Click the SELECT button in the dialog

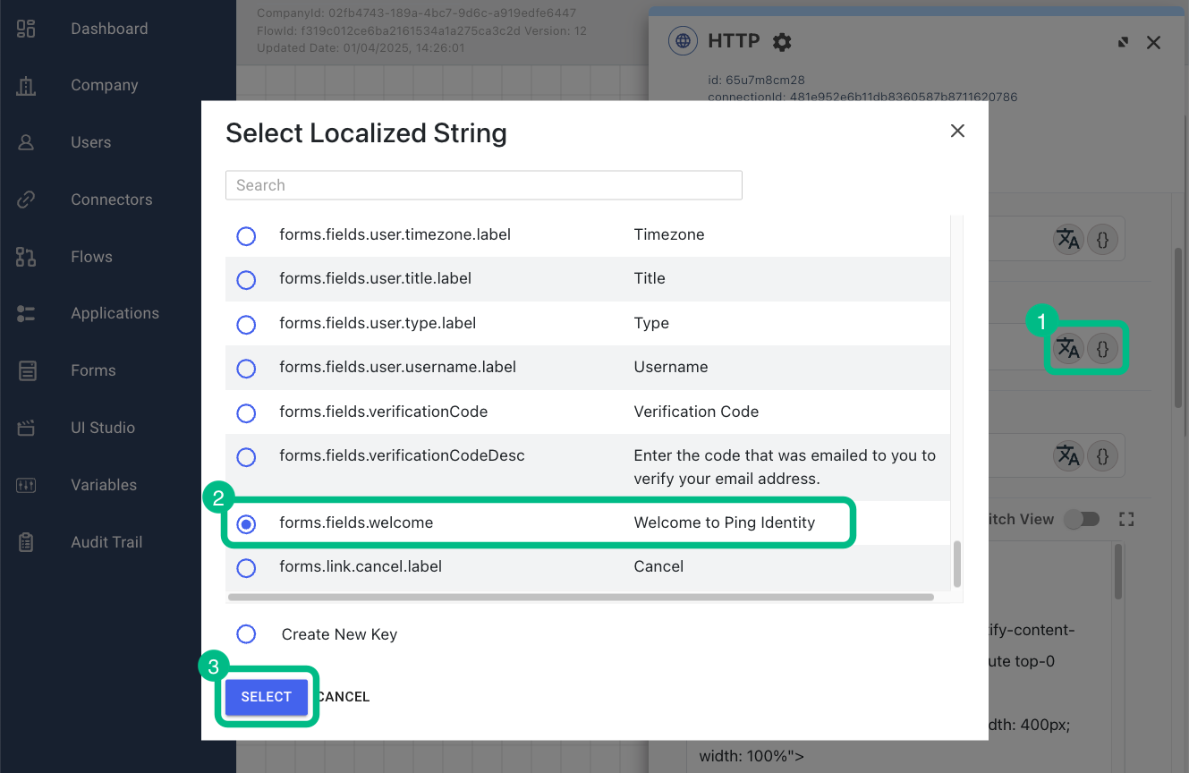[266, 696]
